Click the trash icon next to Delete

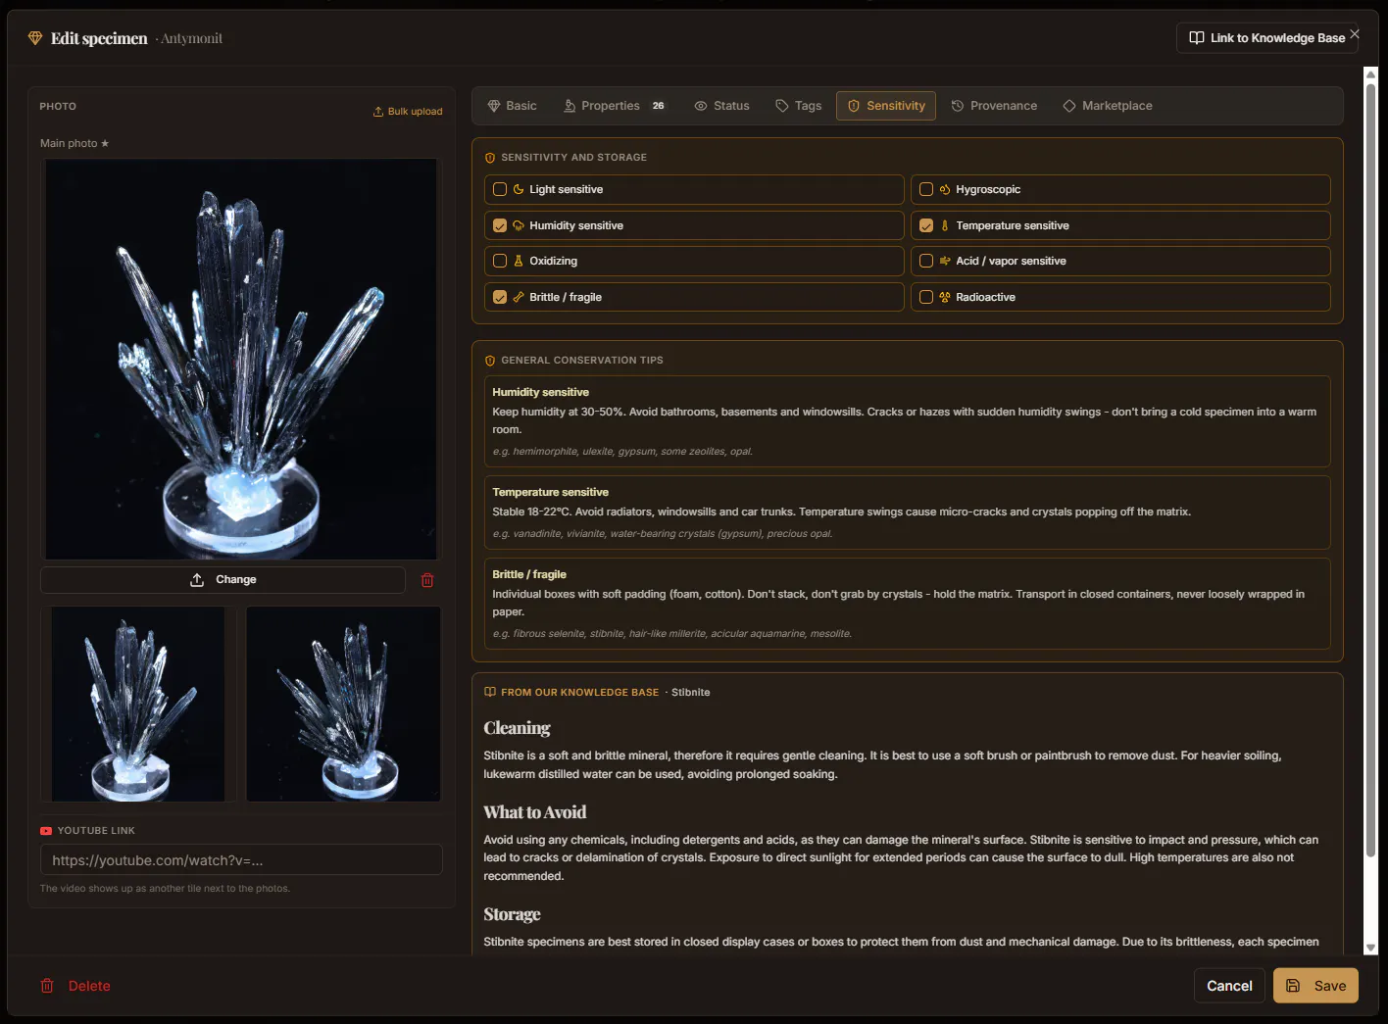coord(47,986)
